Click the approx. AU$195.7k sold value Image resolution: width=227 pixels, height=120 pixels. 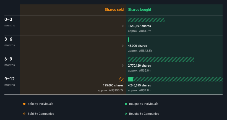[111, 90]
